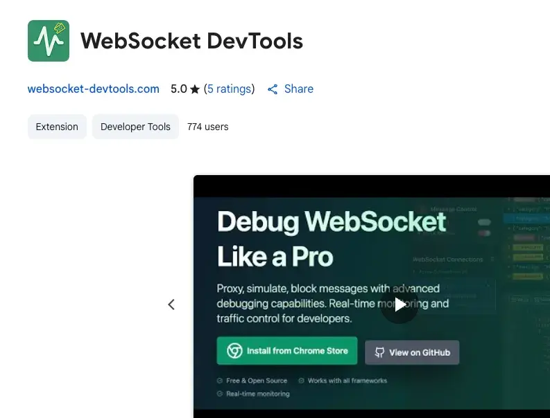Click the View on GitHub button in video
The image size is (550, 418).
pos(412,352)
